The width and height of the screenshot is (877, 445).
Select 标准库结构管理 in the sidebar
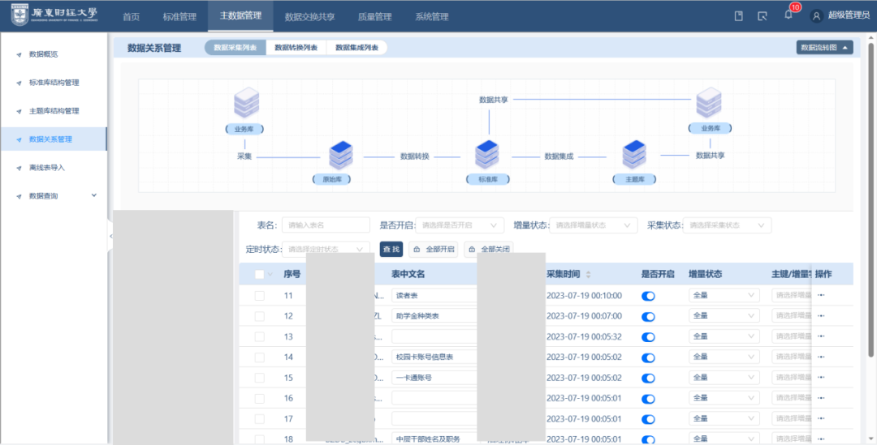pos(54,83)
